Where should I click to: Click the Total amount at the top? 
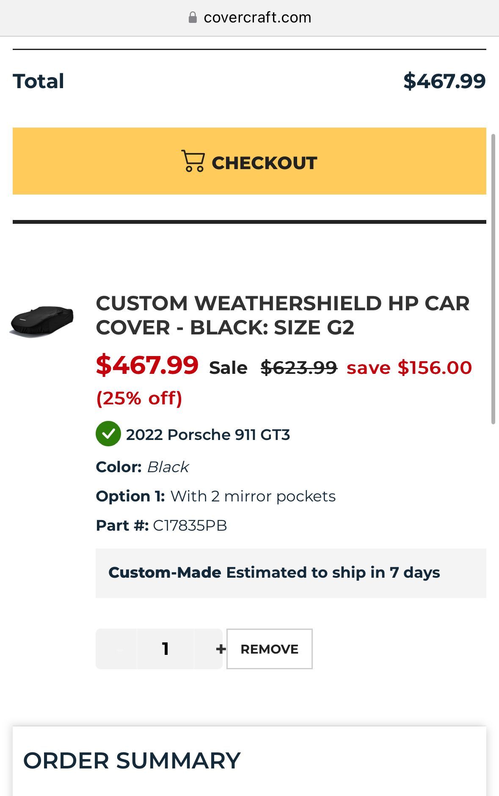(x=444, y=81)
